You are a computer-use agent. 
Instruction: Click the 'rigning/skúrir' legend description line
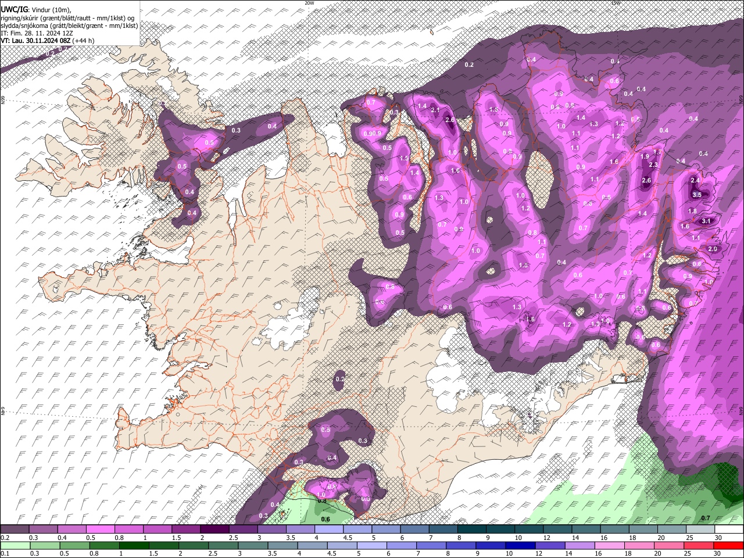67,17
